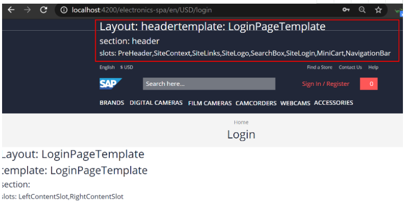Open the mini cart showing 0
Image resolution: width=405 pixels, height=216 pixels.
point(369,84)
